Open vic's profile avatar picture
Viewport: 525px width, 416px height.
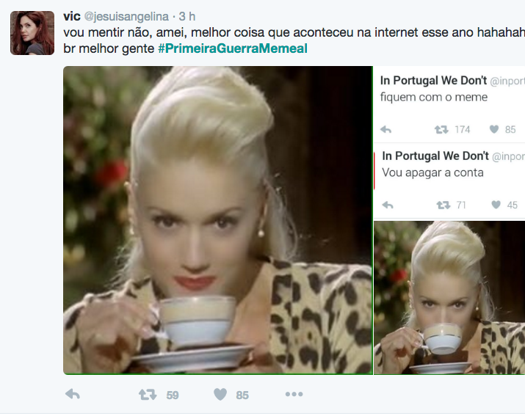pos(32,33)
